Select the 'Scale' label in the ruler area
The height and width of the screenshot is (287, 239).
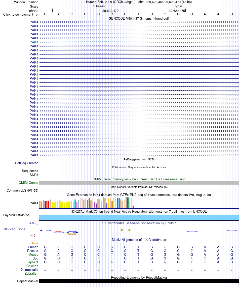coord(34,6)
